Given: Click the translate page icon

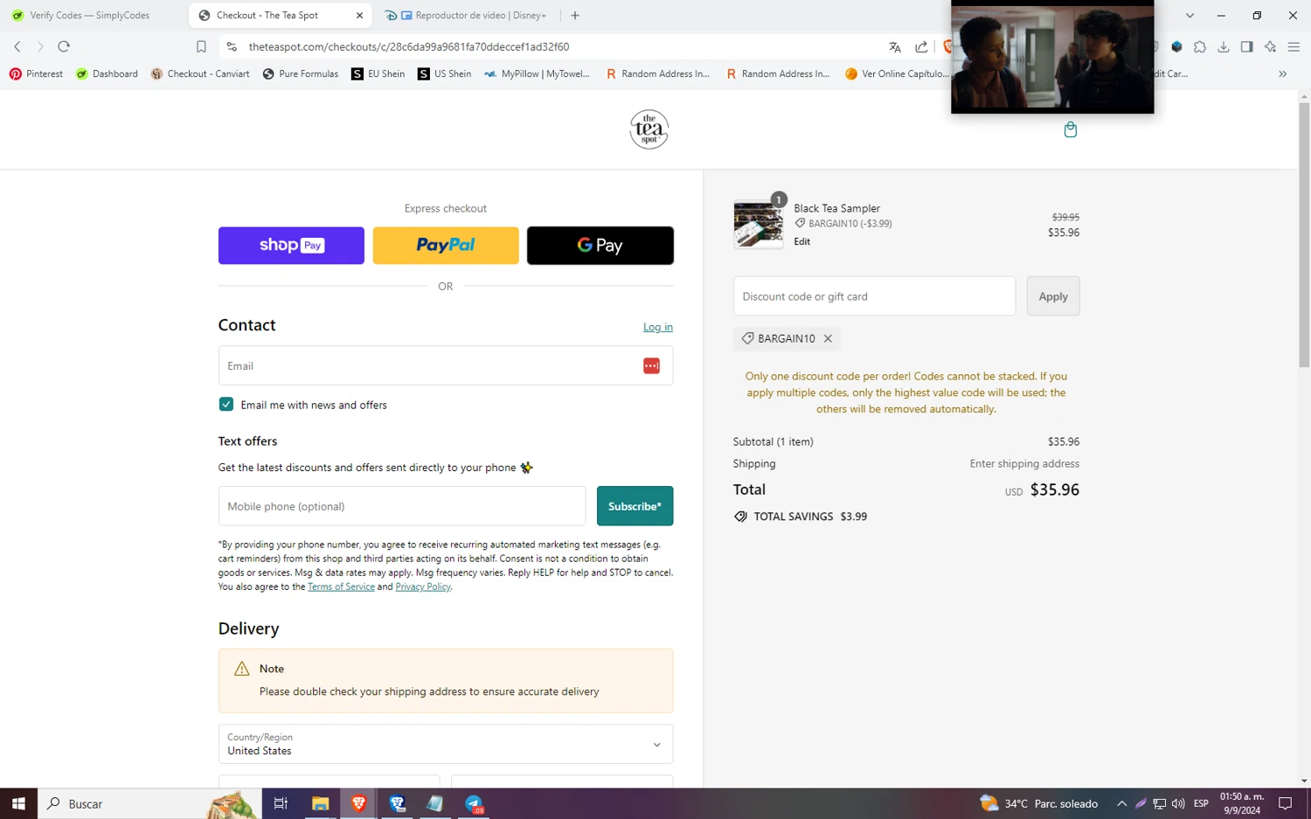Looking at the screenshot, I should 895,46.
